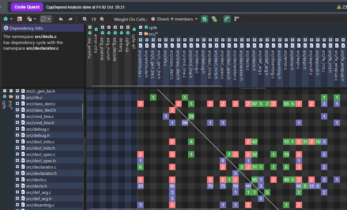Click the cpfe cube icon in the row header

coord(5,96)
